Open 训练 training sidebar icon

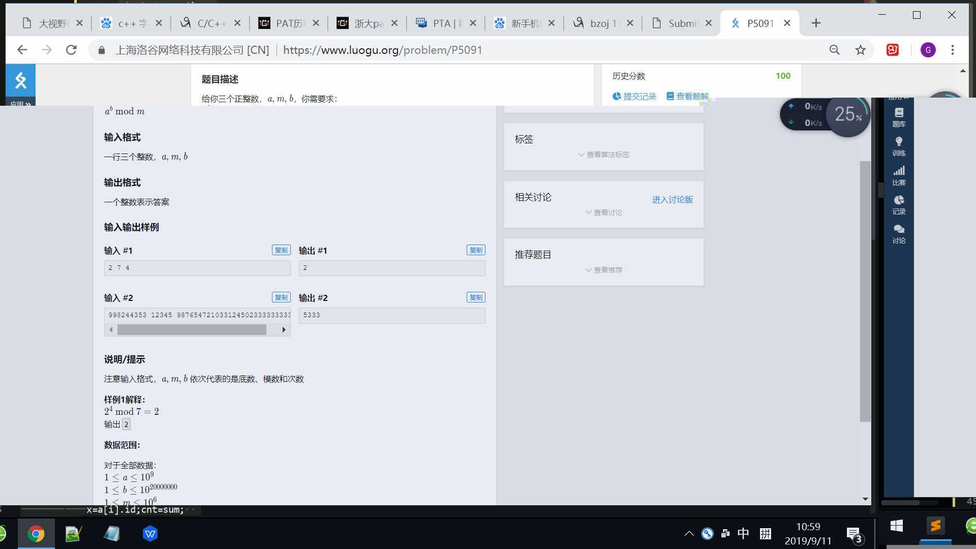point(899,146)
